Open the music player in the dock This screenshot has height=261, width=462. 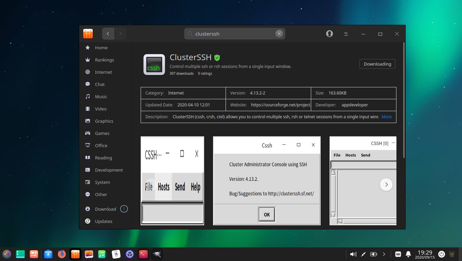coord(102,254)
